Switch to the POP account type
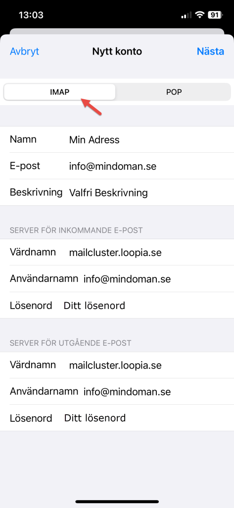Viewport: 234px width, 508px height. pyautogui.click(x=174, y=92)
